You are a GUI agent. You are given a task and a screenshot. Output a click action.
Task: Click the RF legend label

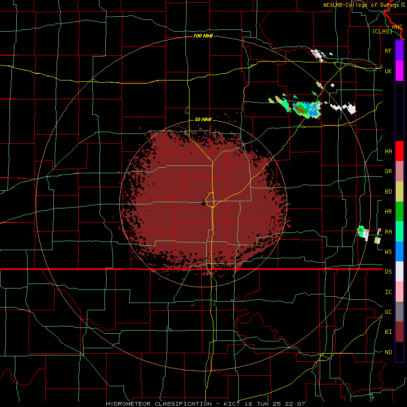tap(388, 51)
